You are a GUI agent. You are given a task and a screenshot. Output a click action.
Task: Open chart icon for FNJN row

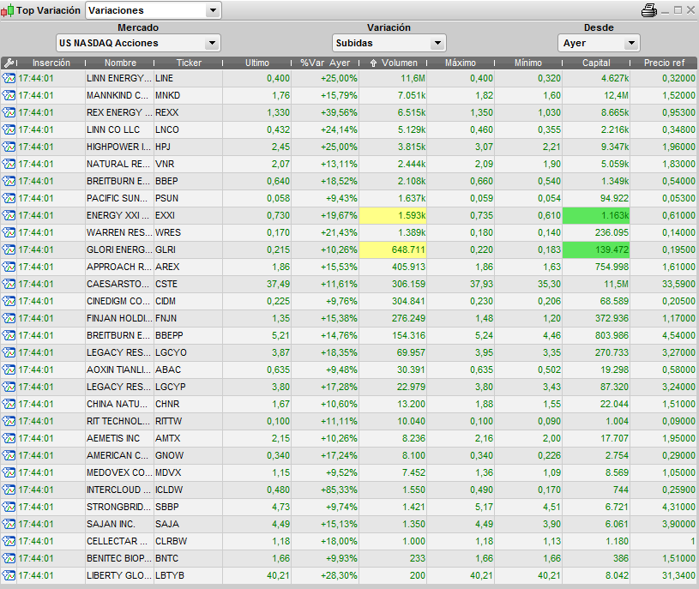[9, 319]
